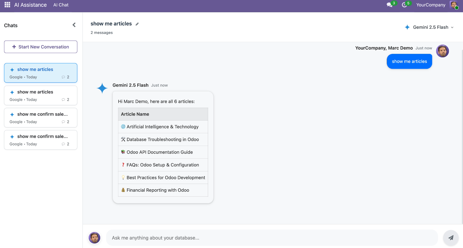Start a new conversation
463x248 pixels.
[x=41, y=47]
